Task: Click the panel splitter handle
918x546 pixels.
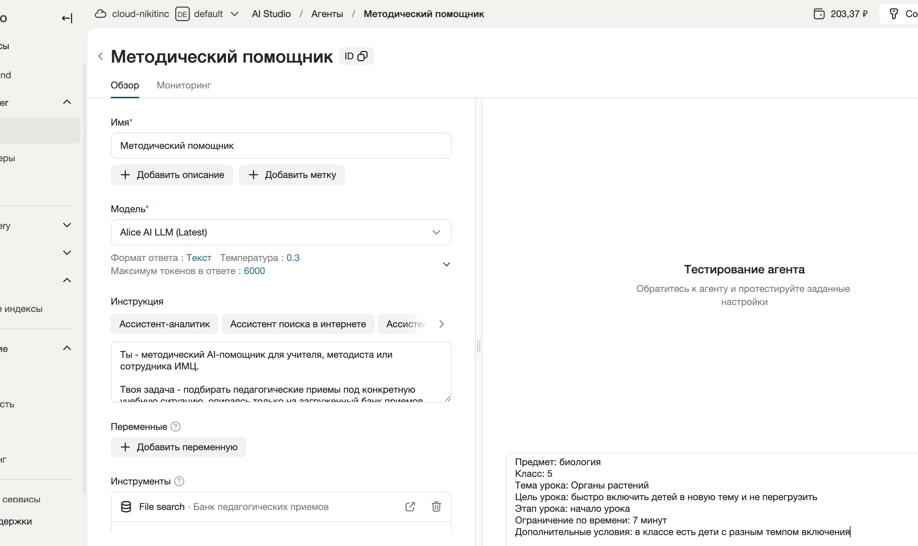Action: click(x=478, y=346)
